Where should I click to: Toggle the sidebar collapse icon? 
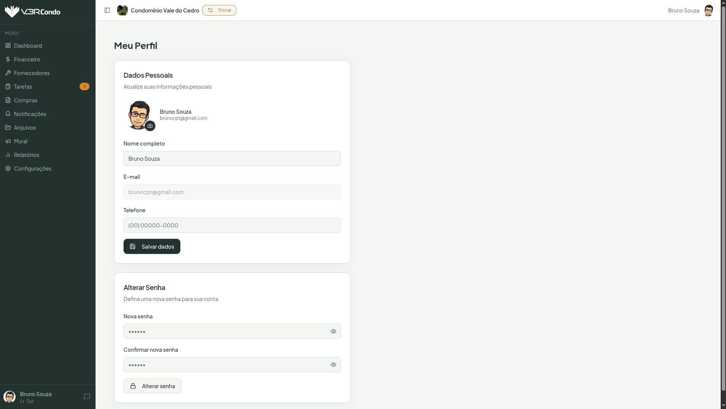(107, 10)
